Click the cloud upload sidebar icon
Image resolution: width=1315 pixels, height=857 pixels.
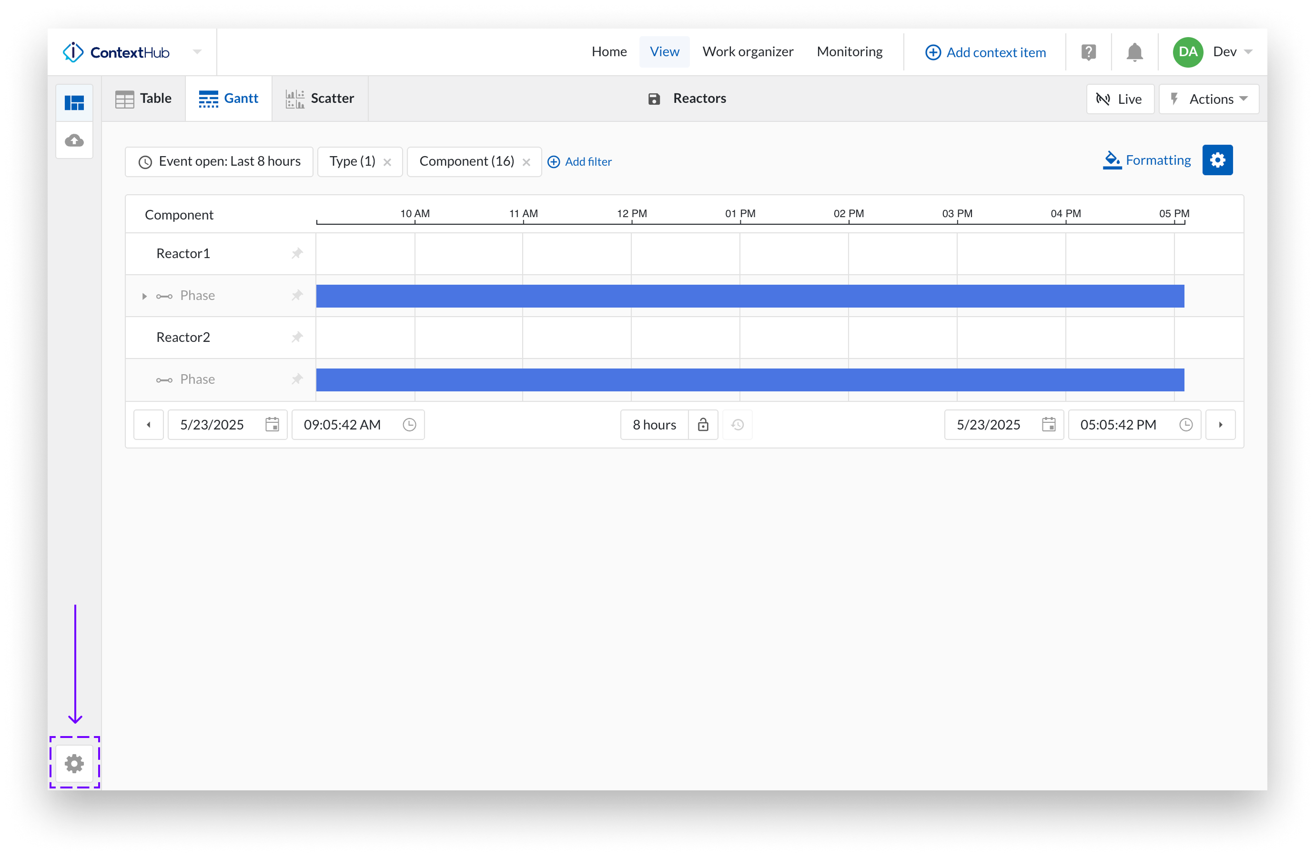(74, 140)
